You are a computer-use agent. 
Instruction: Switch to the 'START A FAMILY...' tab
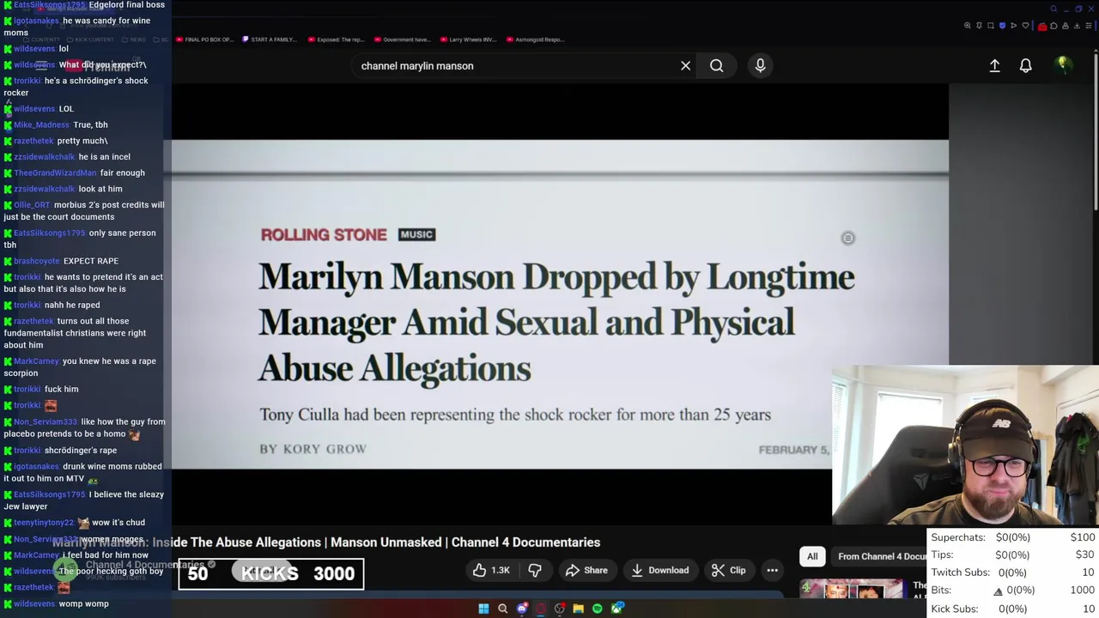pyautogui.click(x=270, y=39)
